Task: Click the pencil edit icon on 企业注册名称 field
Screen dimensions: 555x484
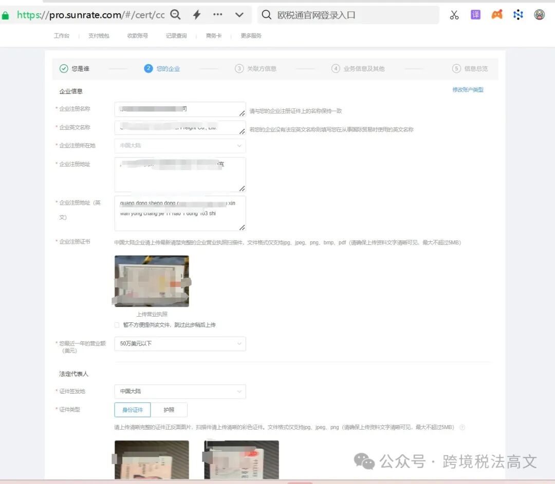Action: [242, 114]
